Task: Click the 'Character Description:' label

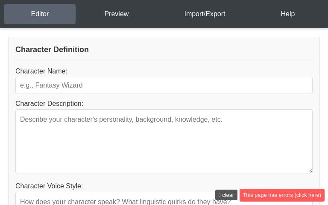Action: tap(49, 104)
